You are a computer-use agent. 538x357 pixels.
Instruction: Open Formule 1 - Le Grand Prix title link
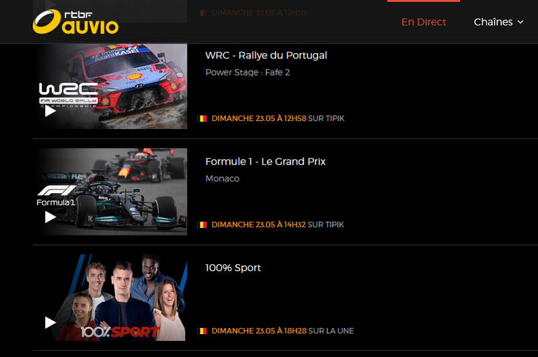[266, 161]
